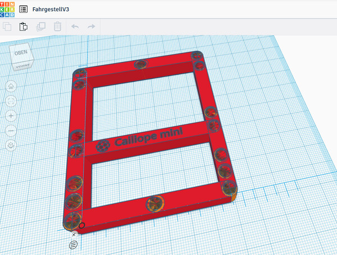The image size is (337, 255).
Task: Click the Undo arrow
Action: pos(75,26)
